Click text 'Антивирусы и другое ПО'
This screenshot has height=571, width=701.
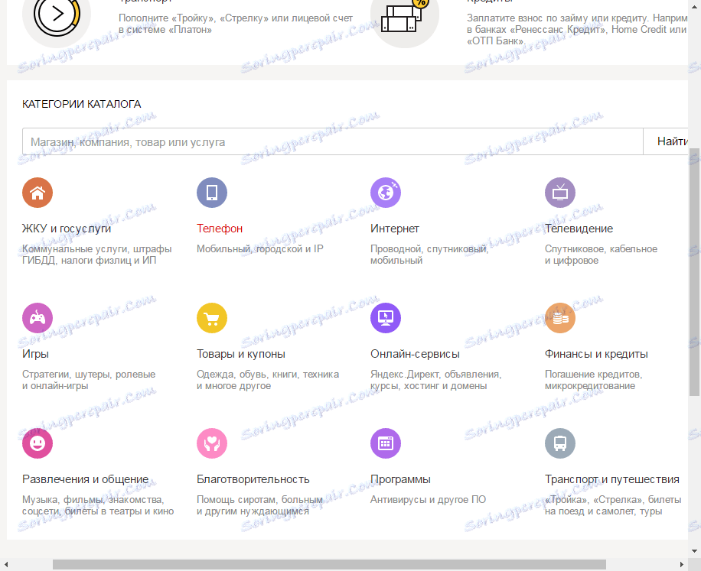(428, 500)
